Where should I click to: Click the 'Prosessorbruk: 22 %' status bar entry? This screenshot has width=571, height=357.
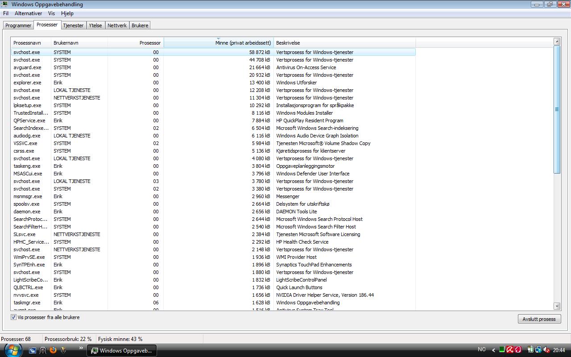[68, 339]
